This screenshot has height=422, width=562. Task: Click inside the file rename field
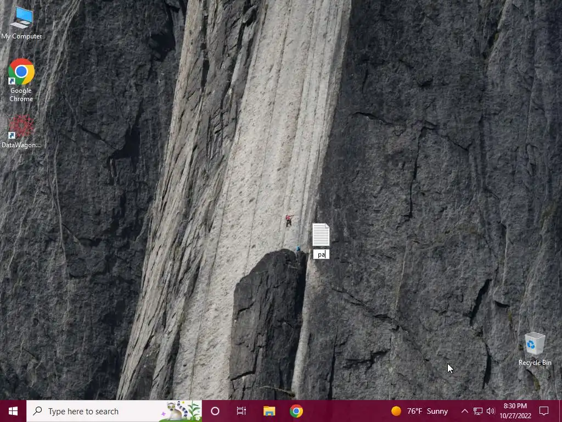(321, 254)
